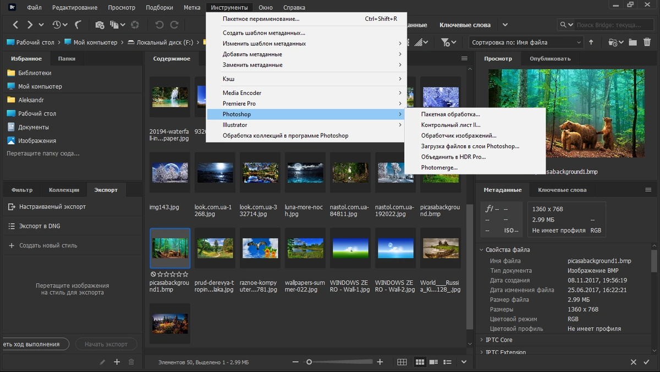Image resolution: width=660 pixels, height=372 pixels.
Task: Select the img143.jpg thumbnail
Action: pos(170,172)
